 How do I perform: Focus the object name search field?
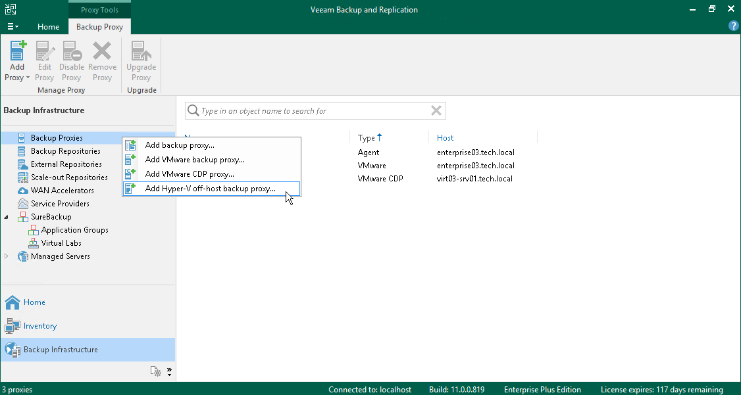[x=315, y=111]
